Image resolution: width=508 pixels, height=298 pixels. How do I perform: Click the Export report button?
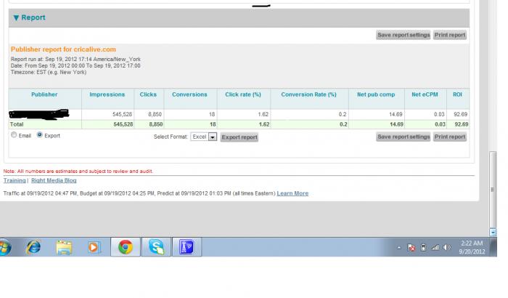coord(239,137)
